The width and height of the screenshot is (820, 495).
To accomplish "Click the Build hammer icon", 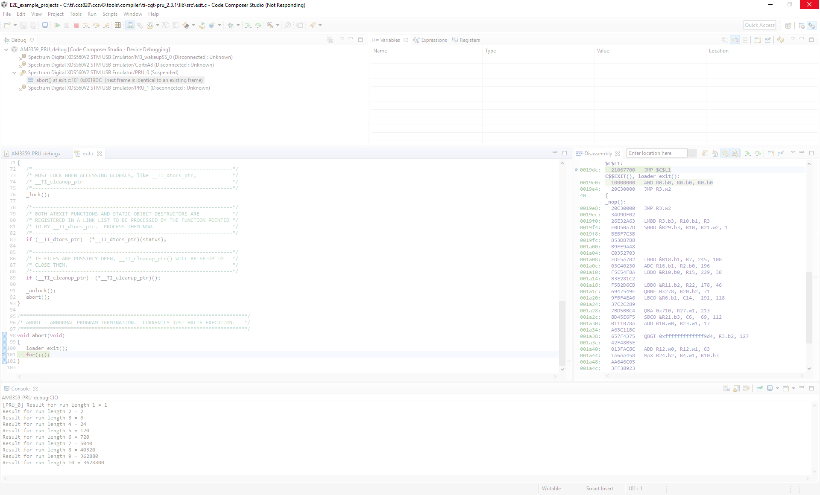I will (270, 26).
